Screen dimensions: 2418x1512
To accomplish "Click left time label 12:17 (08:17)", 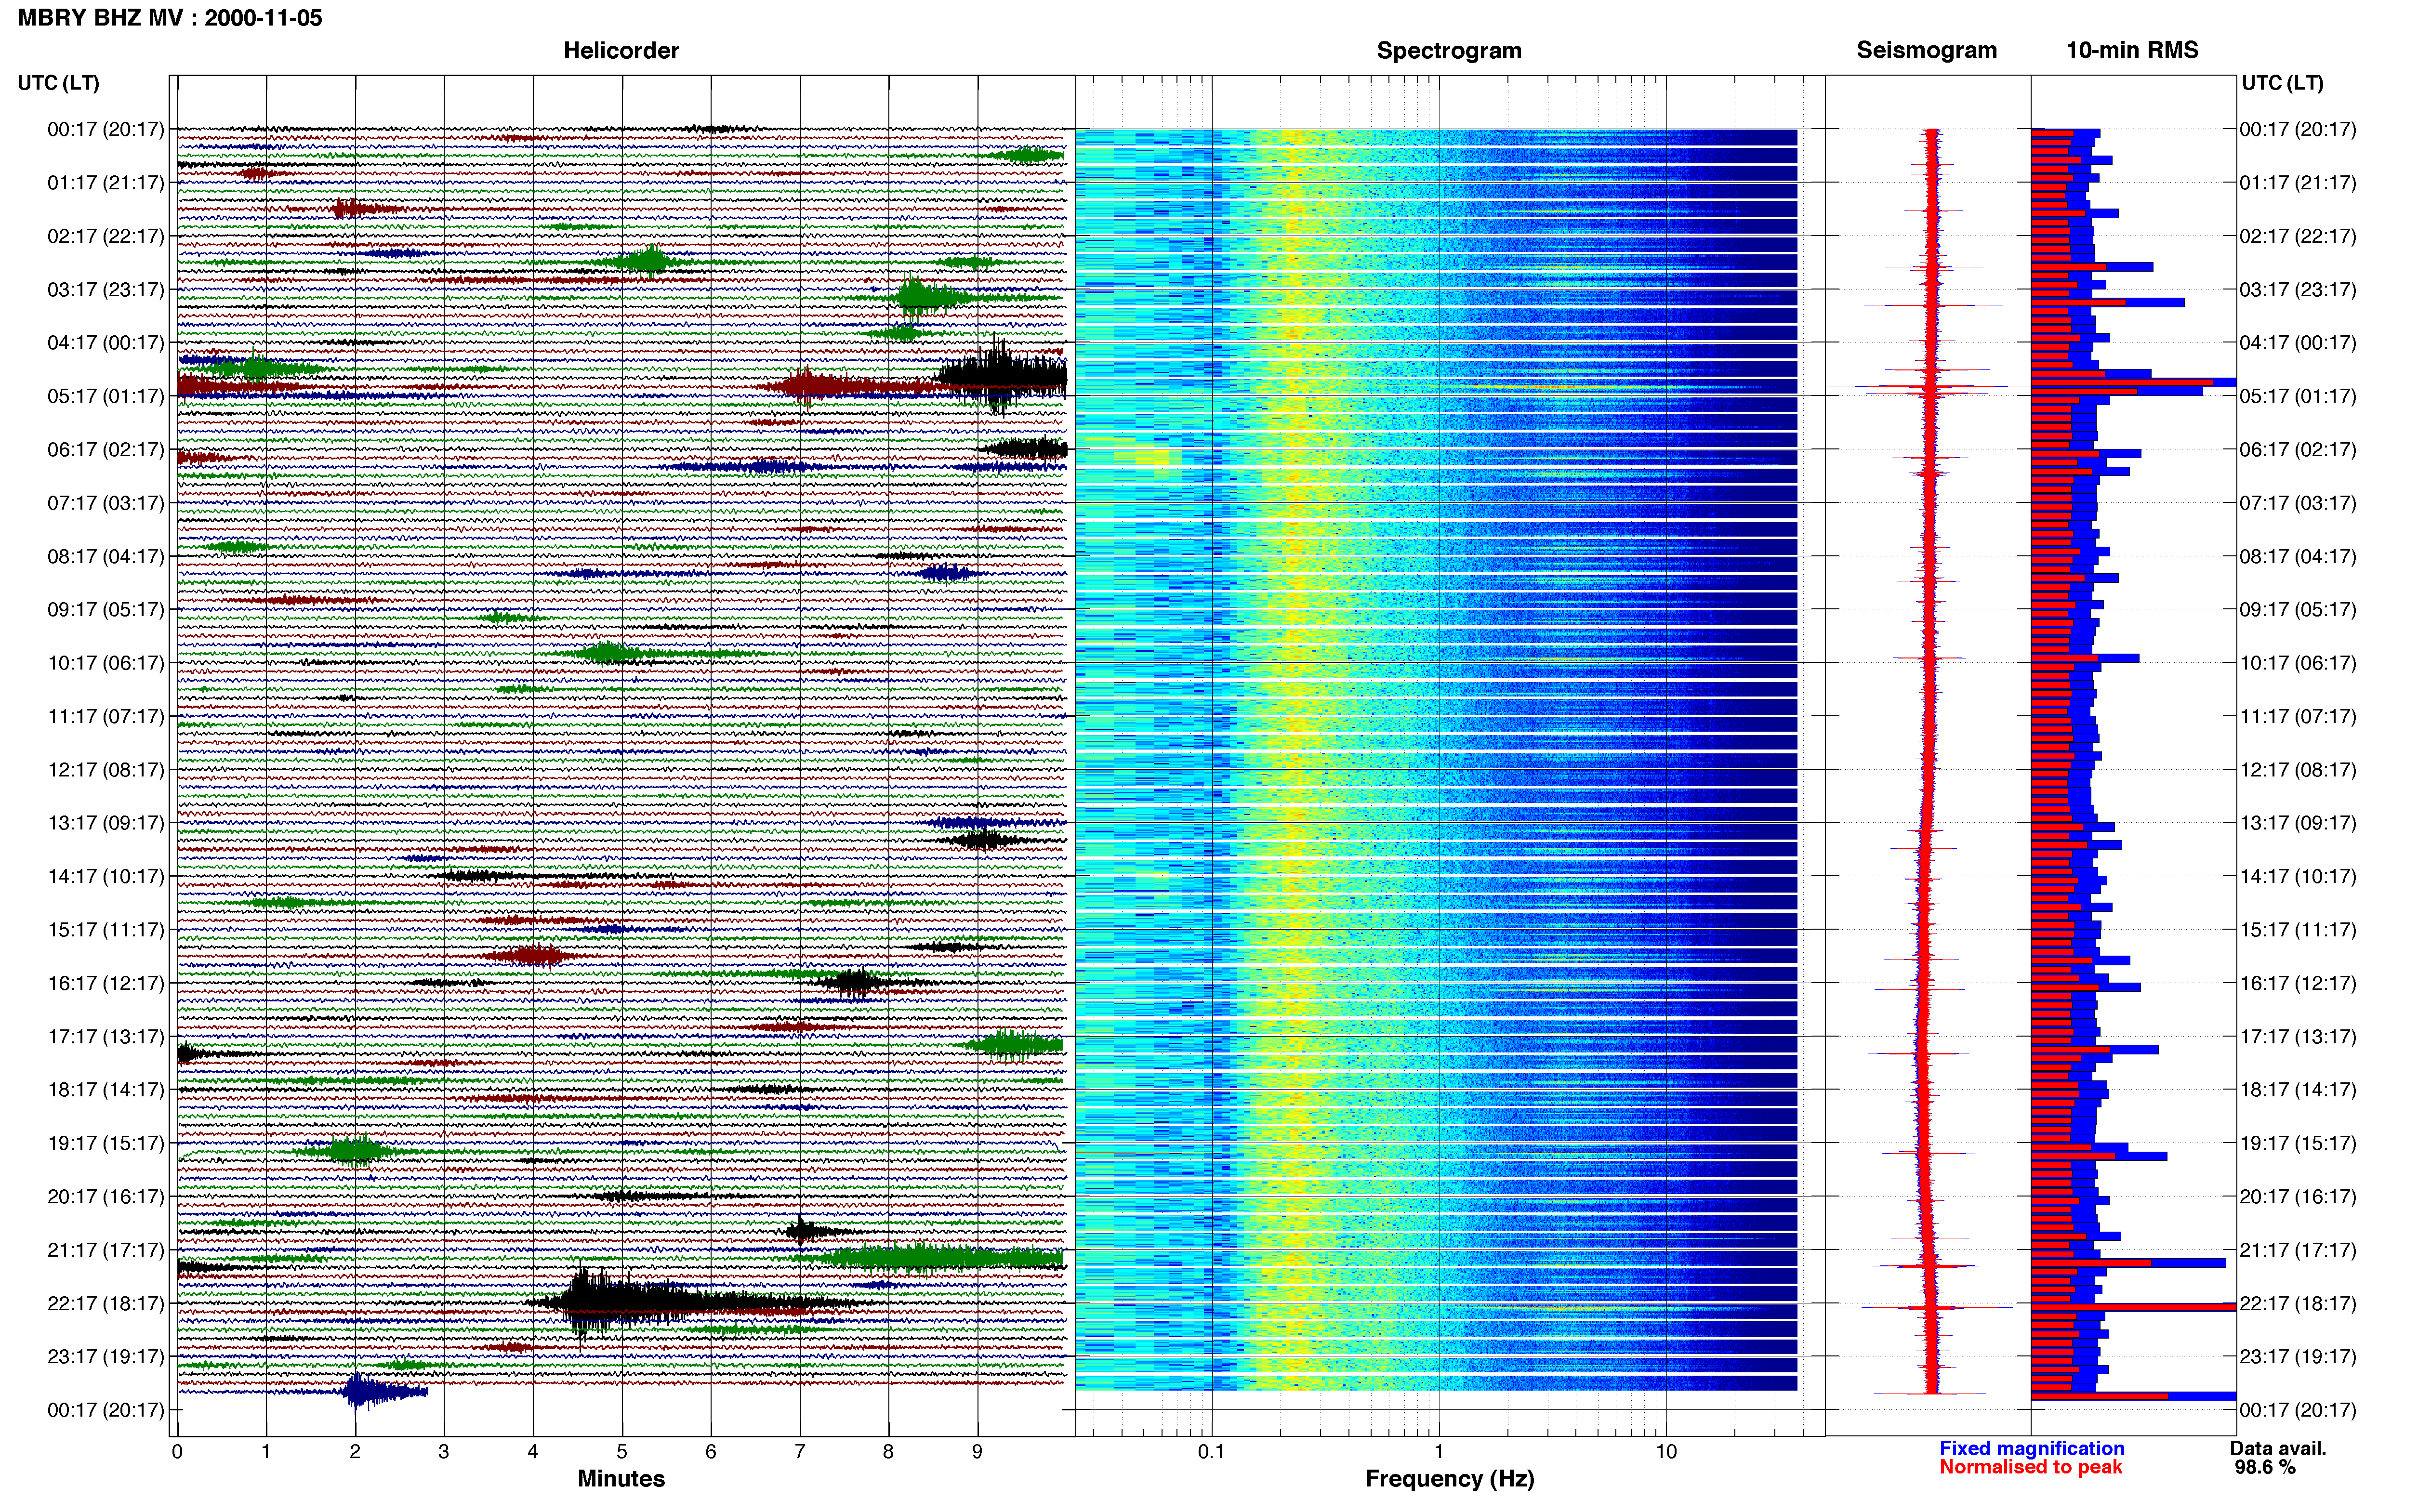I will (x=105, y=769).
